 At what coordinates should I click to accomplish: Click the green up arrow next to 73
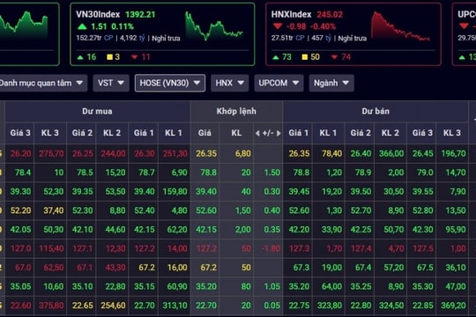[276, 57]
